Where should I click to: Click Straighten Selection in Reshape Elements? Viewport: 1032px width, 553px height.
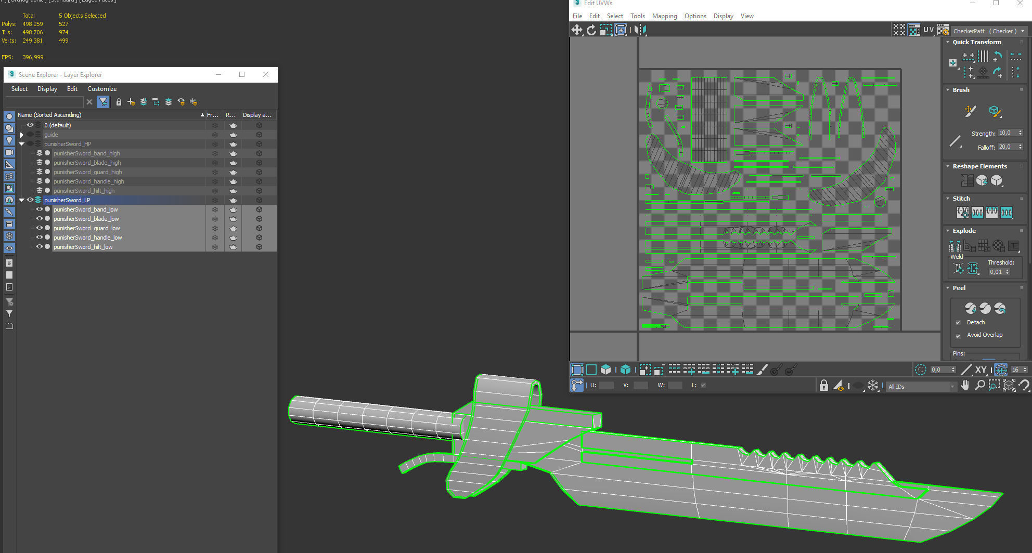click(967, 180)
